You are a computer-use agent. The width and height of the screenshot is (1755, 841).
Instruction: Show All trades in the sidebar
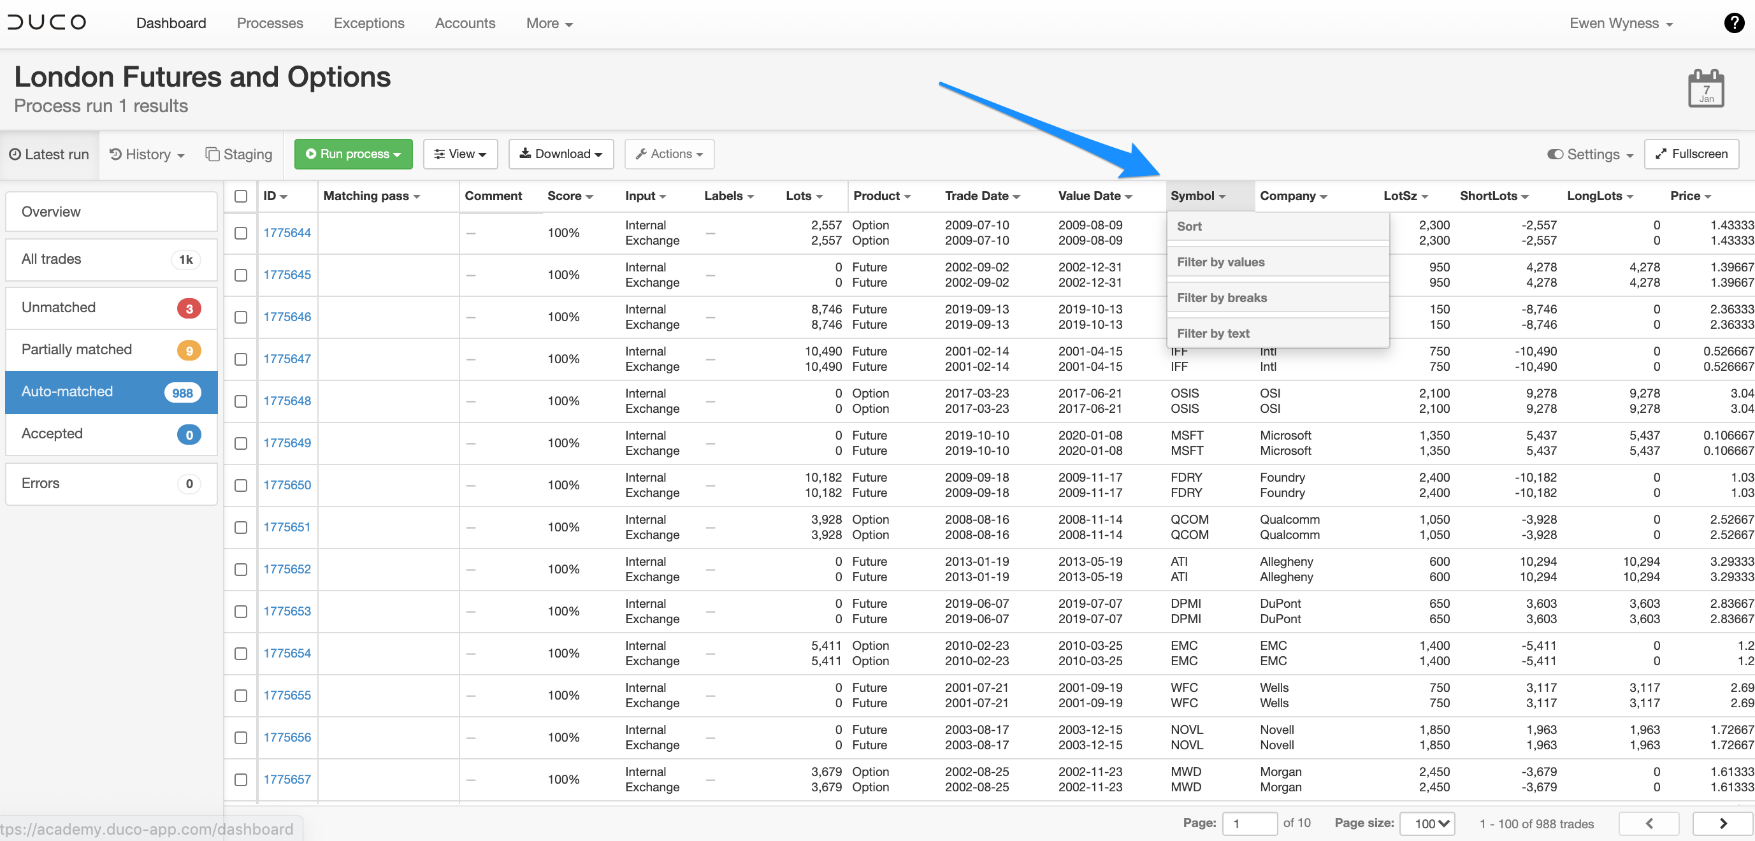111,259
